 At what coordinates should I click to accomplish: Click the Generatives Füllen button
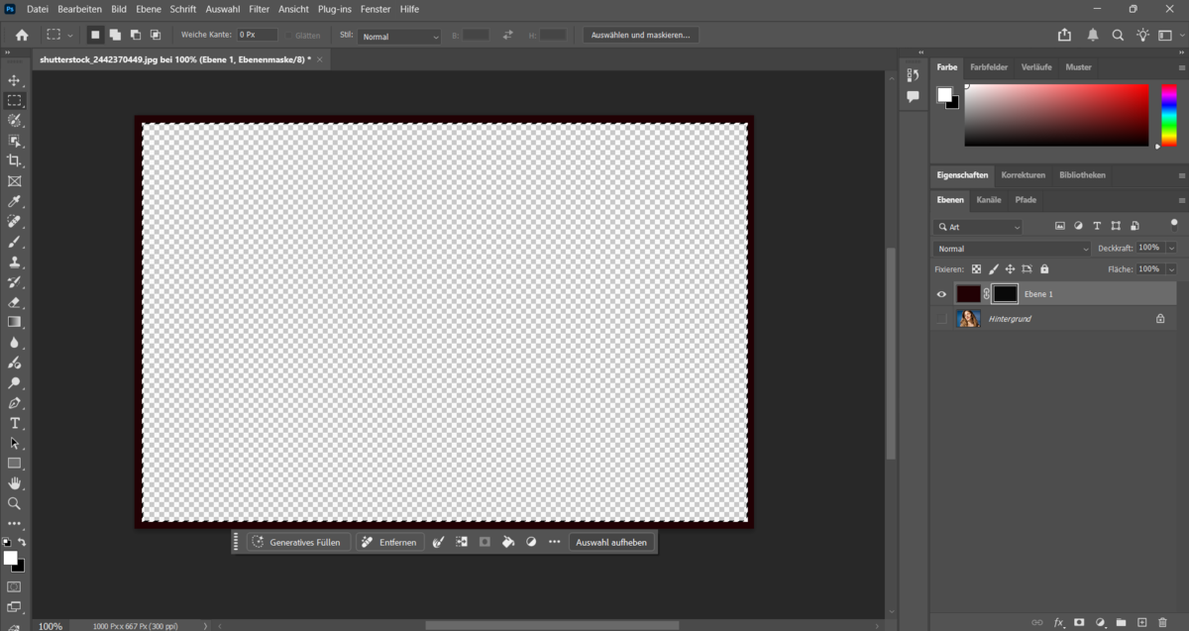point(298,542)
